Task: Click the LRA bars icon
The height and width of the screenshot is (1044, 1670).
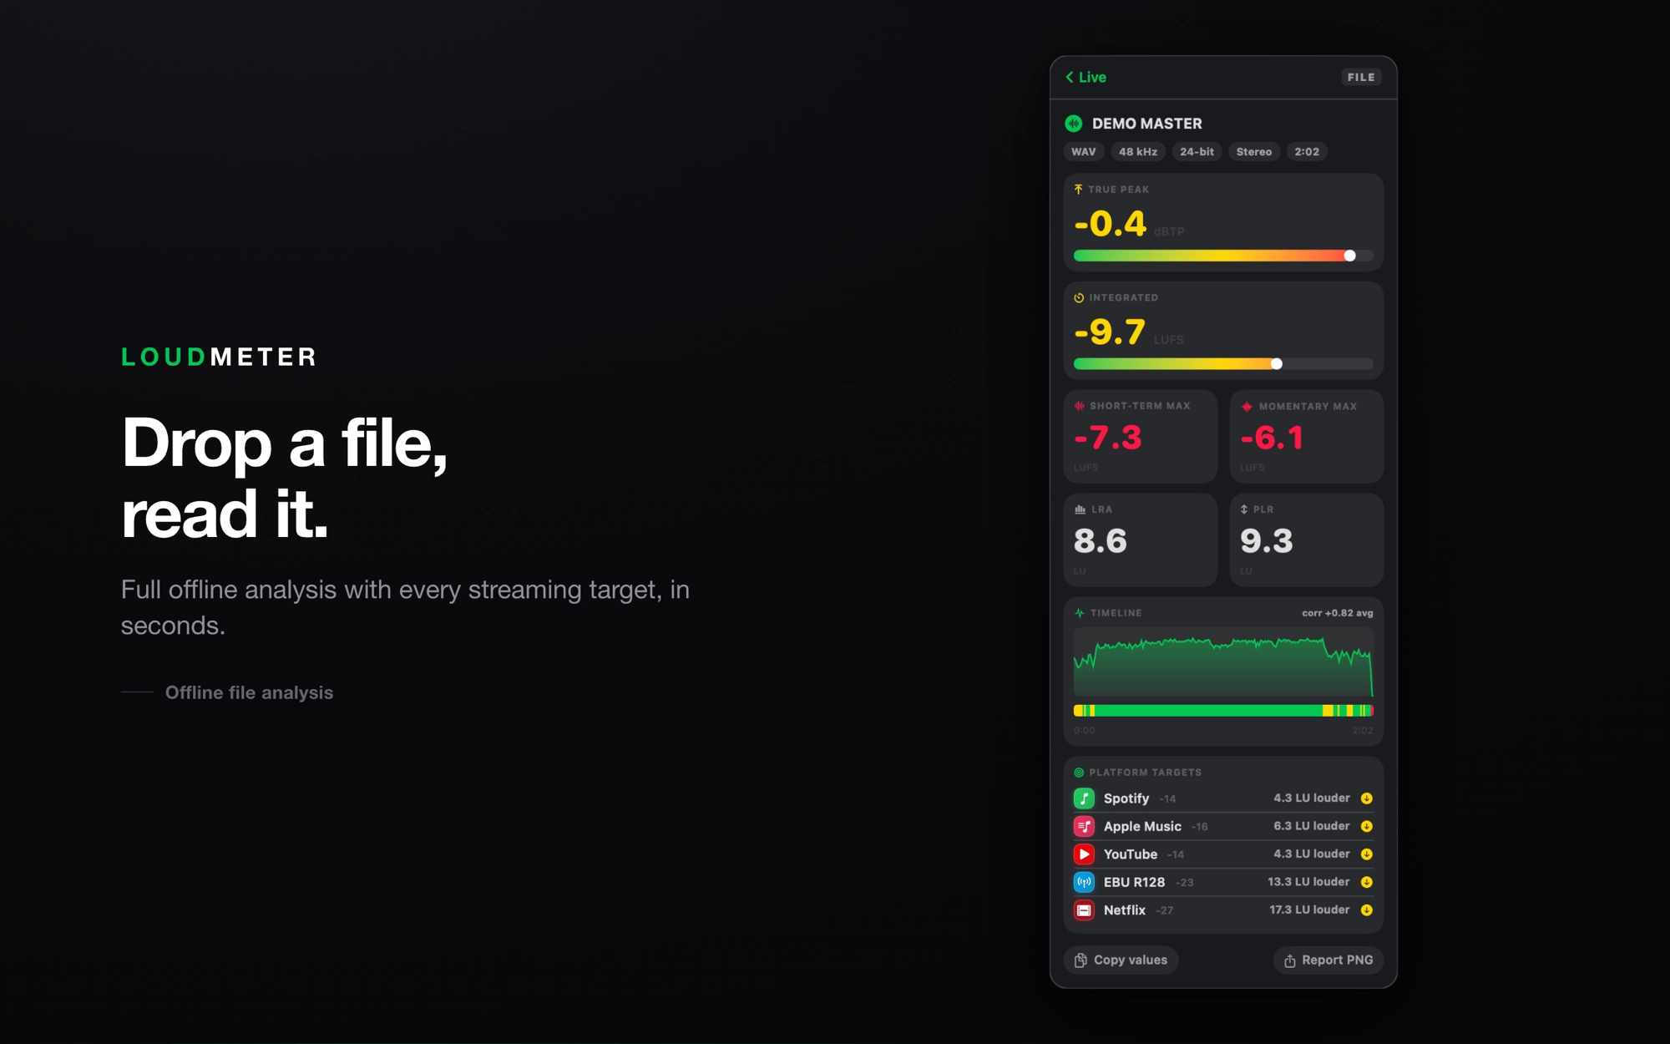Action: [x=1080, y=509]
